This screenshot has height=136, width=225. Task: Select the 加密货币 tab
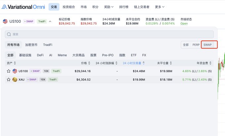[31, 45]
